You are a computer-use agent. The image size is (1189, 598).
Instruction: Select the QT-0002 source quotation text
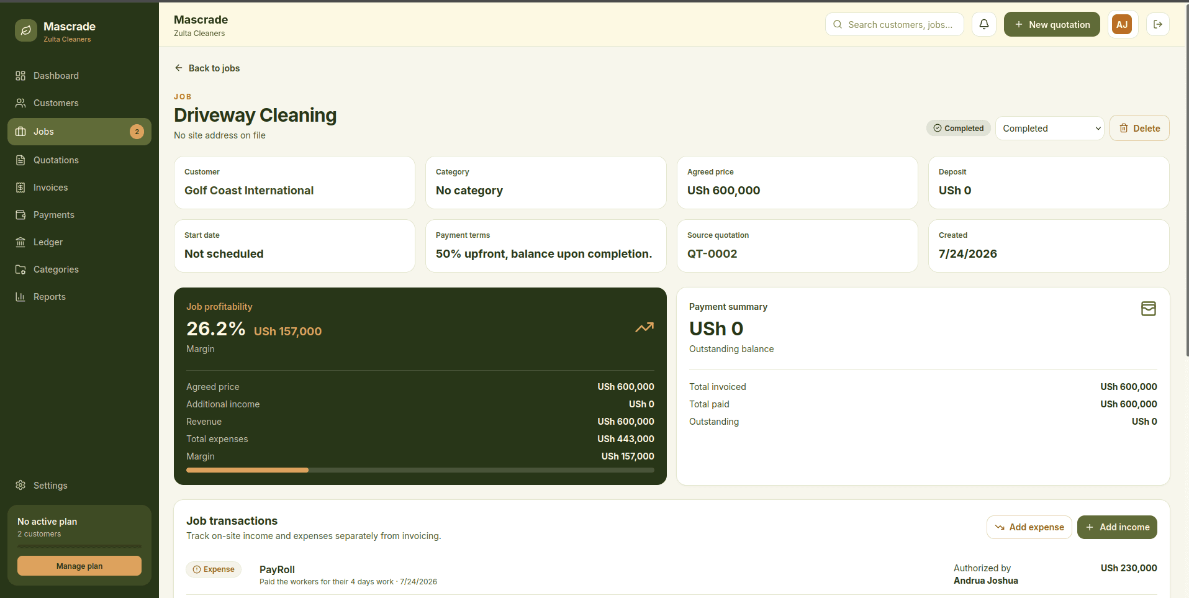tap(712, 254)
